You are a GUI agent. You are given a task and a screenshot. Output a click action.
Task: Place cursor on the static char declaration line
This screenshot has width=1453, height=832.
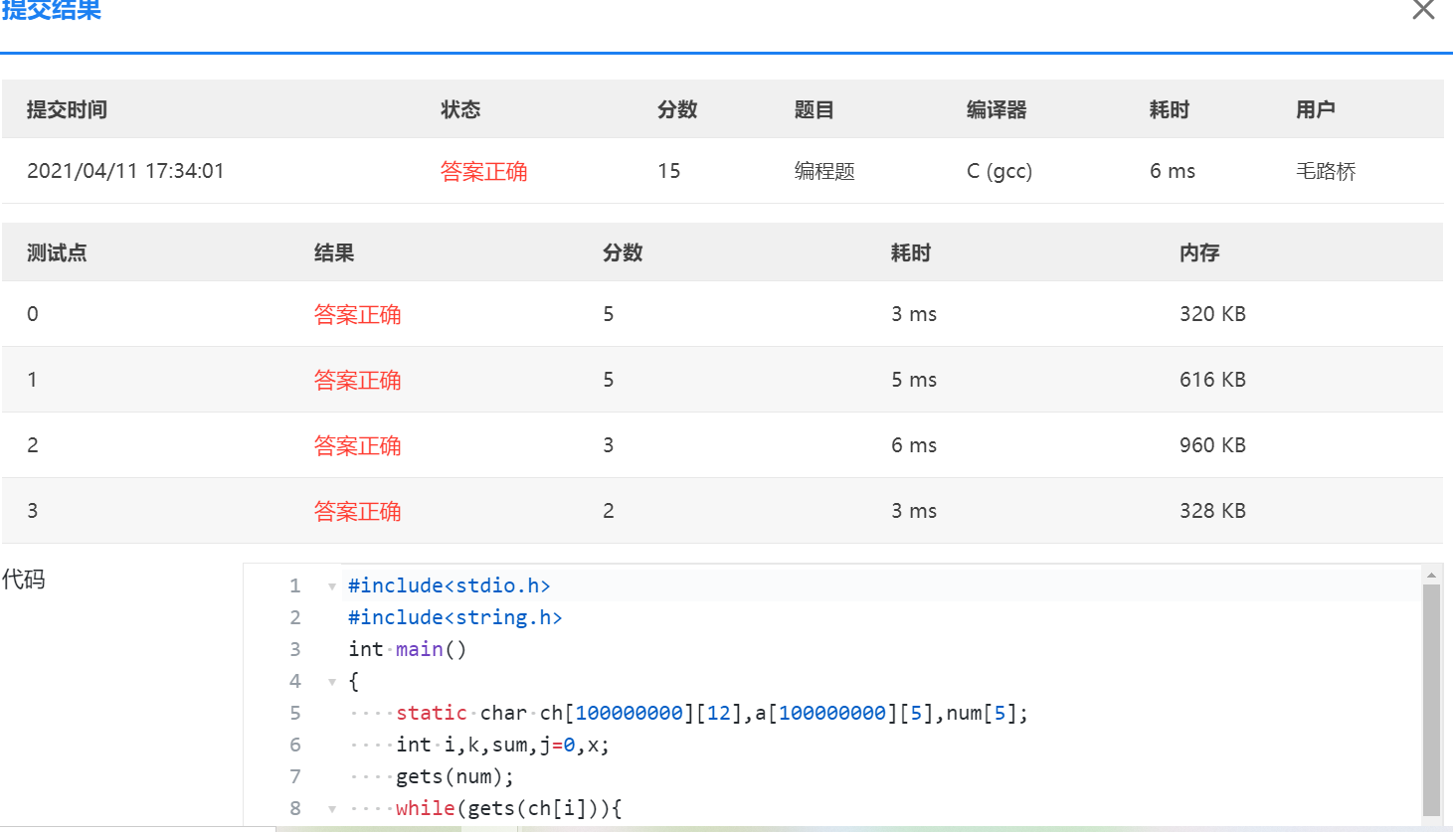[711, 713]
